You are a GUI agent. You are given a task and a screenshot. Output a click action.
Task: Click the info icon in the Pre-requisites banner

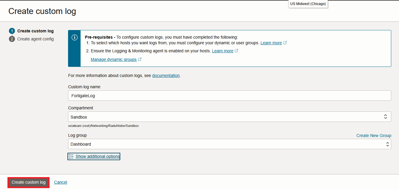coord(75,37)
